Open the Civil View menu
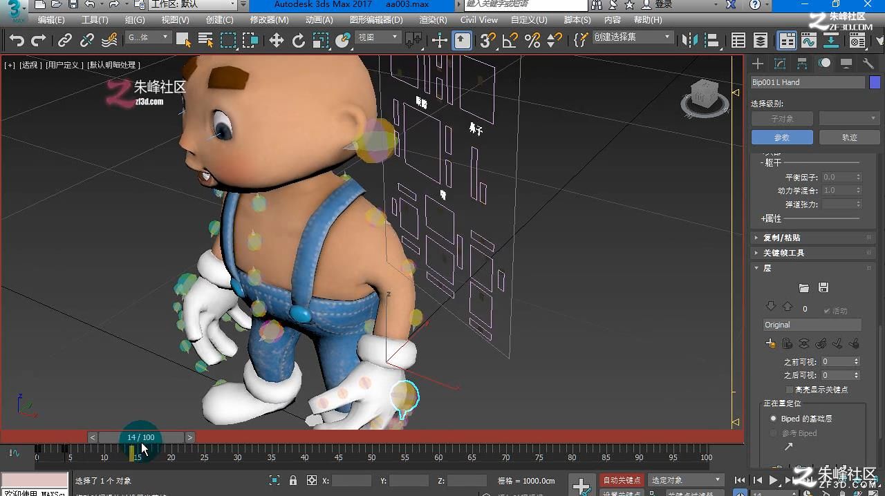 click(479, 20)
